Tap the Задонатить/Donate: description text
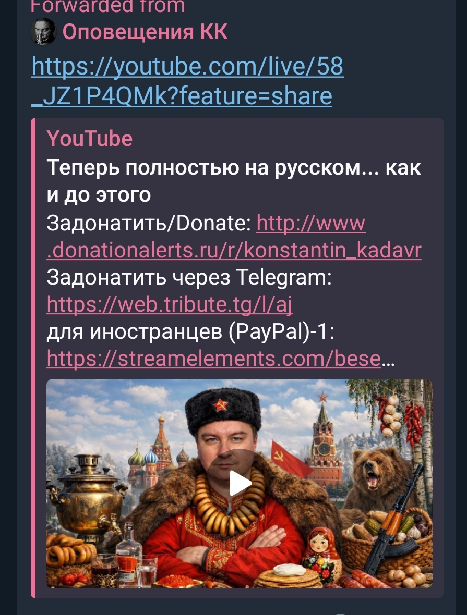The width and height of the screenshot is (467, 615). click(149, 223)
